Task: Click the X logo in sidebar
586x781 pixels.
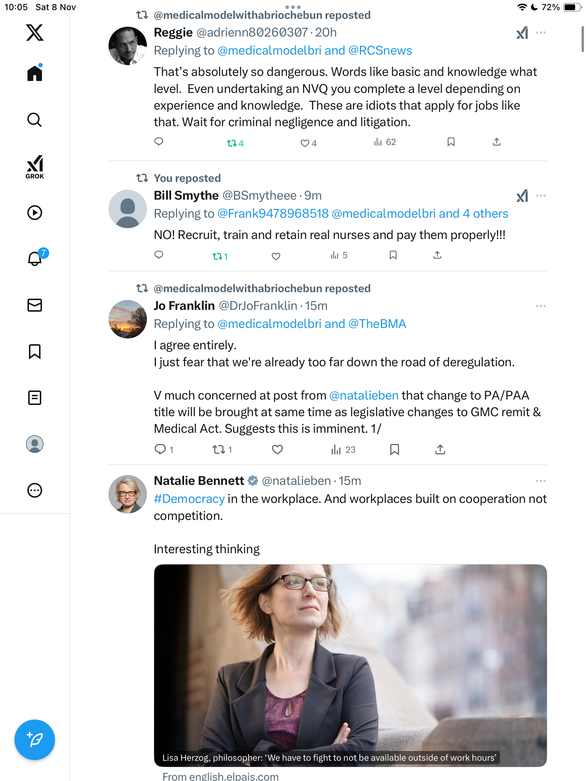Action: pos(35,33)
